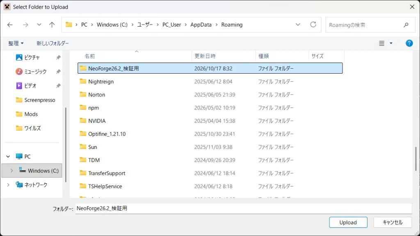Viewport: 420px width, 236px height.
Task: Refresh the Roaming folder view
Action: [313, 25]
